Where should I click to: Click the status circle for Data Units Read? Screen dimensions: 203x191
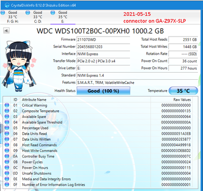(x=7, y=134)
